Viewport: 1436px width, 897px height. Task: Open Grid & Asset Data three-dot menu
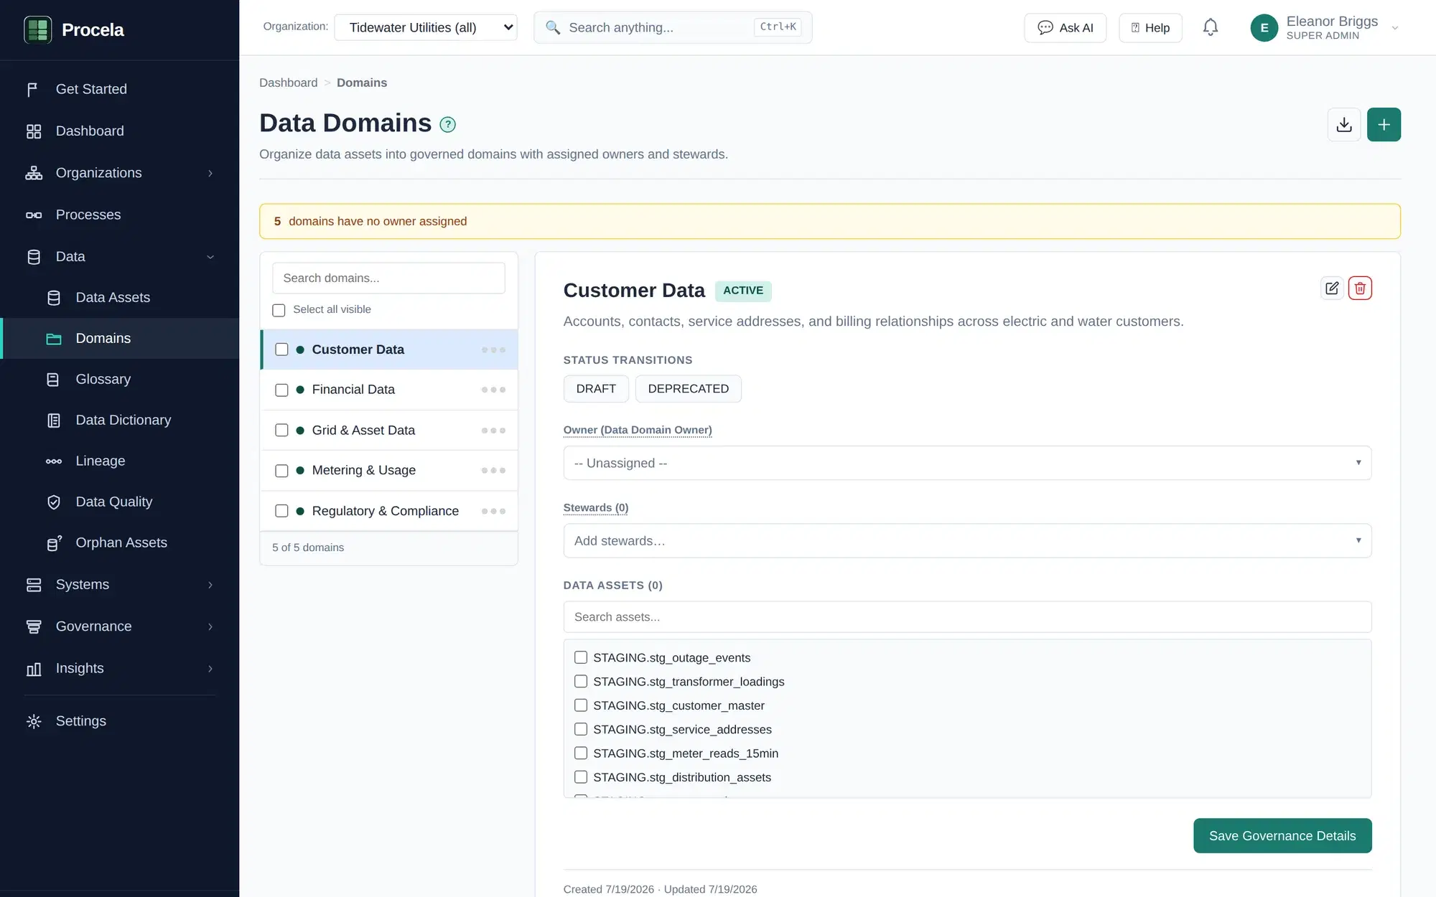coord(493,431)
